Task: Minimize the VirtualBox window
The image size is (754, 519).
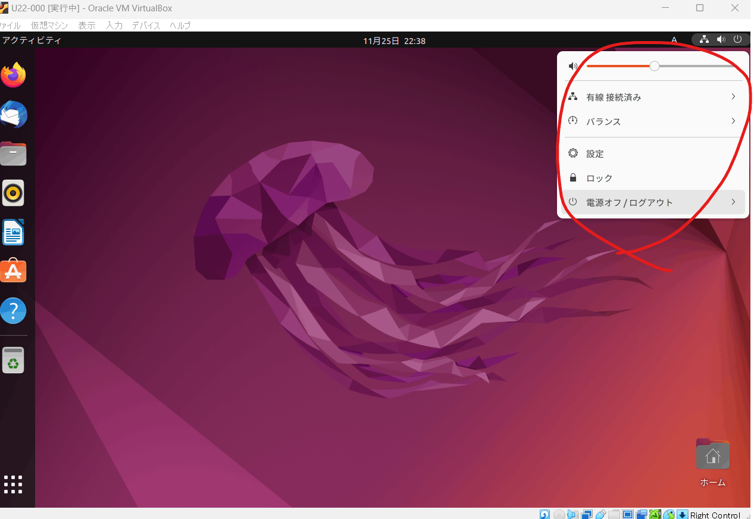Action: 664,8
